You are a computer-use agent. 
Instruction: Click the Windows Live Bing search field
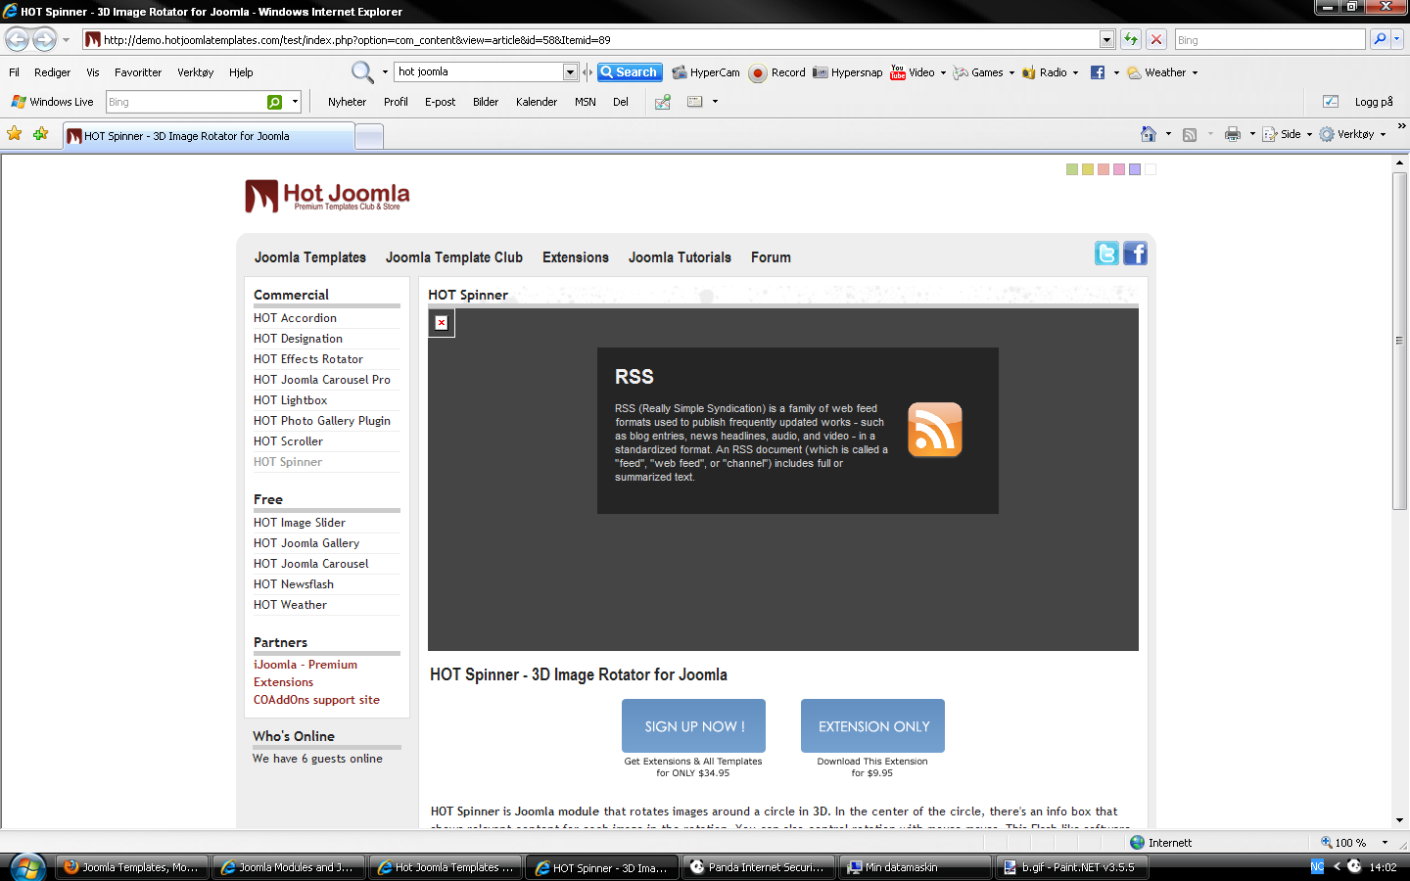(x=186, y=102)
